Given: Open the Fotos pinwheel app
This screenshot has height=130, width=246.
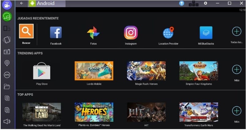Looking at the screenshot, I should click(93, 33).
